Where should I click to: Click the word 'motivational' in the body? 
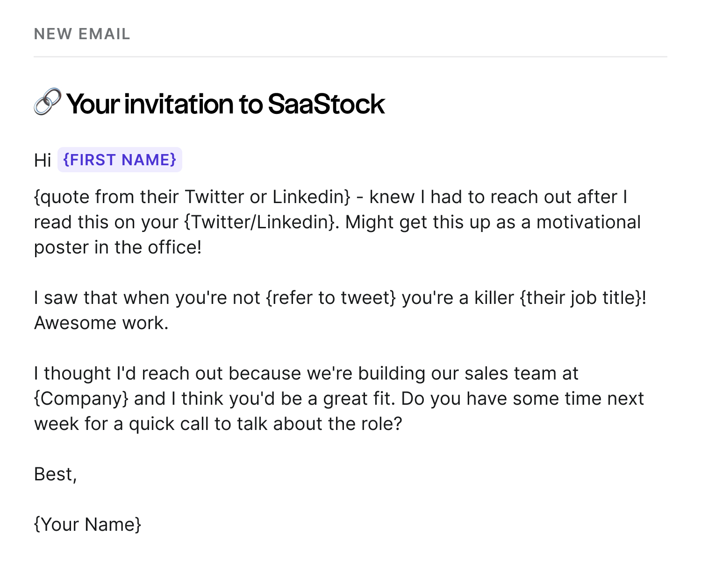588,222
